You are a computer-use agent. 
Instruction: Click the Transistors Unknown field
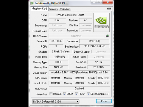[x=86, y=31]
